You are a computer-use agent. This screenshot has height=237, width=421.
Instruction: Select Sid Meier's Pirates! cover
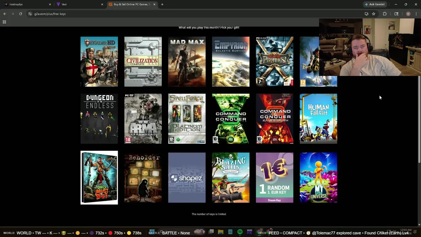click(x=275, y=62)
